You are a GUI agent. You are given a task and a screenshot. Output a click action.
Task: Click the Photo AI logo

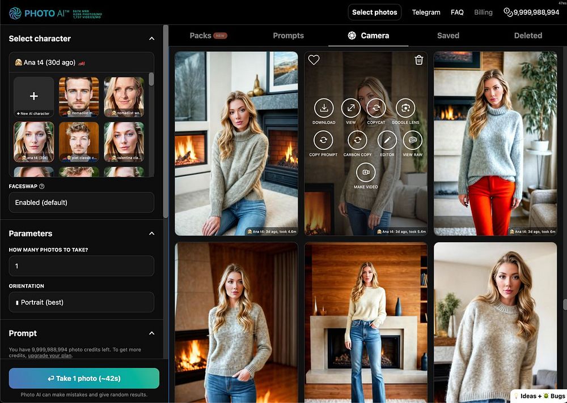[39, 14]
